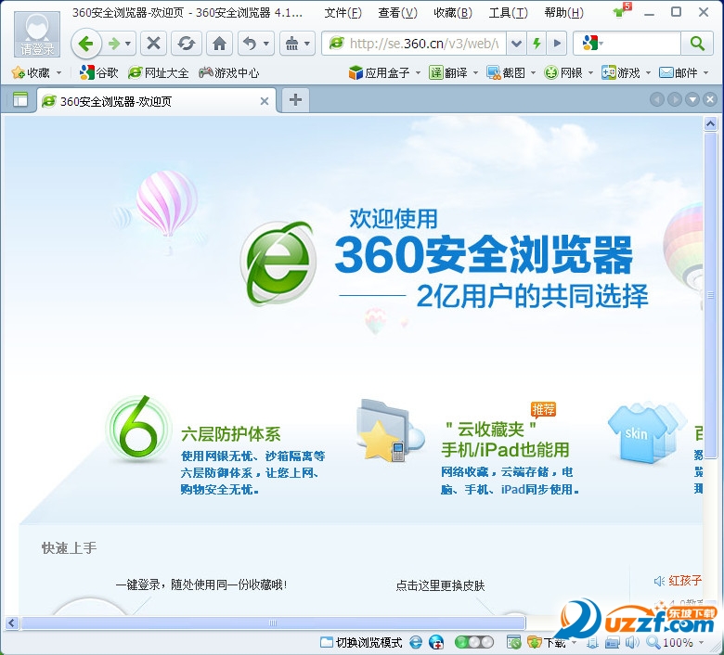Click the green lightning speed-mode icon
This screenshot has height=655, width=724.
537,44
